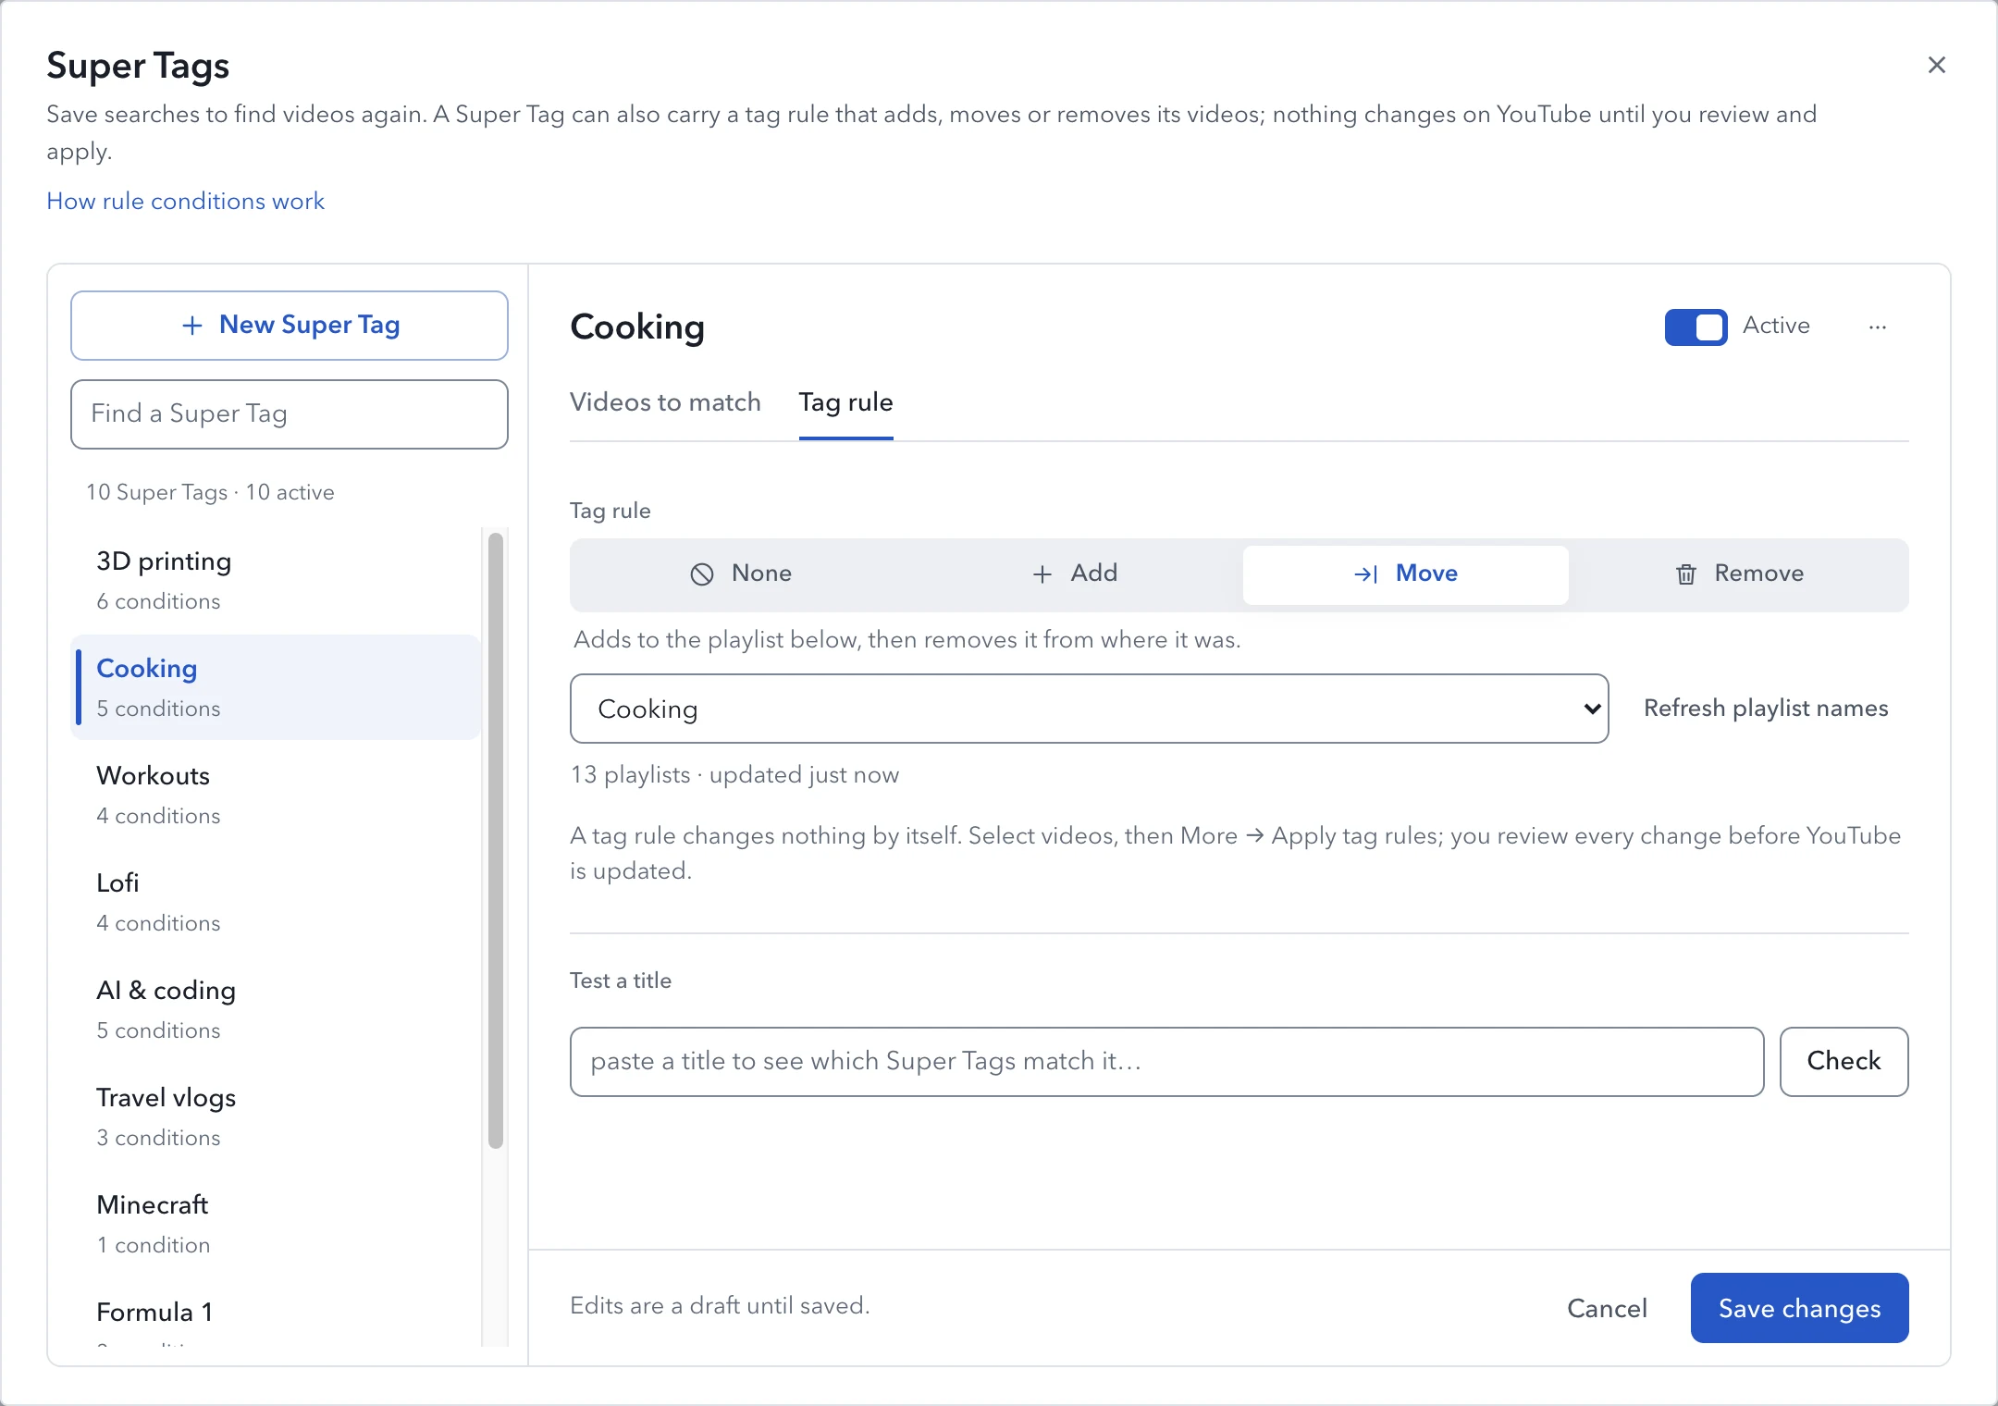Screen dimensions: 1998x1406
Task: Select the Cooking Super Tag in list
Action: tap(276, 687)
